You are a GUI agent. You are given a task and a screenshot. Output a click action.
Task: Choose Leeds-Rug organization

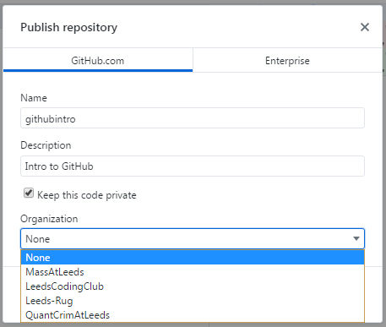(x=193, y=301)
